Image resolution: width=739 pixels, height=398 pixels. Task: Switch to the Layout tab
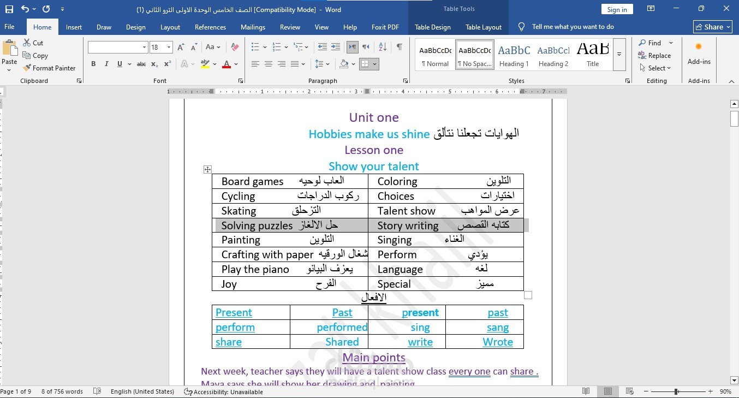pos(170,27)
